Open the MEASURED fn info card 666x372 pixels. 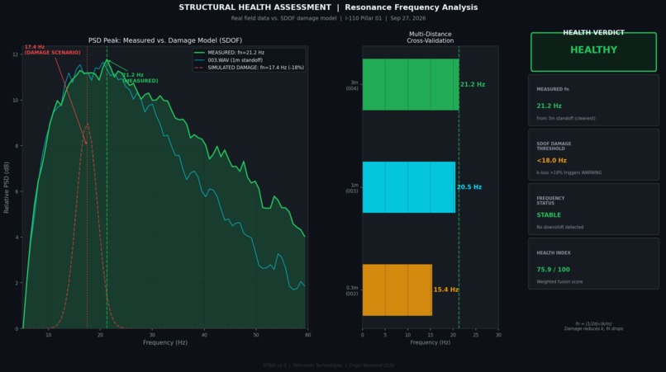[593, 100]
